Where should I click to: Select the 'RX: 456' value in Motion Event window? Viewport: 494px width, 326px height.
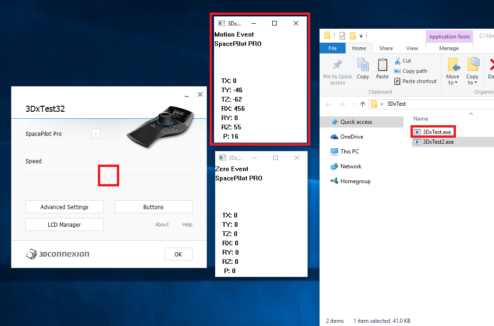coord(233,109)
